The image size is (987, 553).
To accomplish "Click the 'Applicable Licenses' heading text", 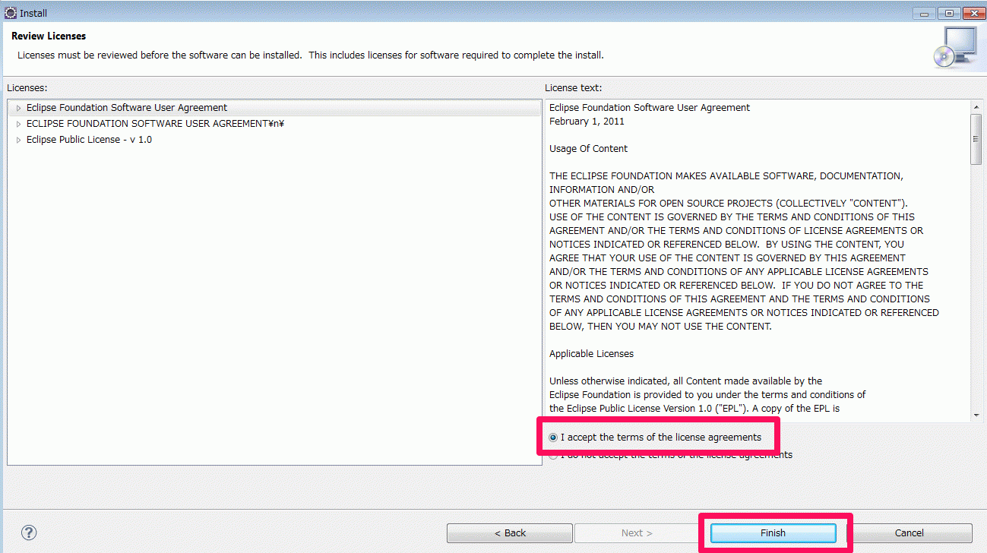I will click(591, 354).
